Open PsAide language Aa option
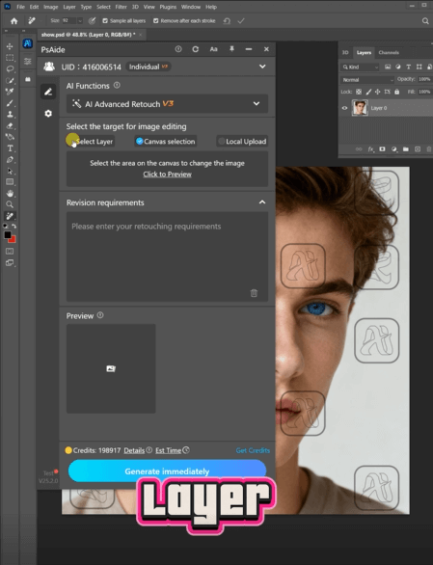The height and width of the screenshot is (565, 433). click(214, 49)
